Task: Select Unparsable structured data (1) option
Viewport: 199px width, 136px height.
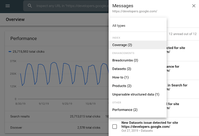Action: [x=136, y=94]
